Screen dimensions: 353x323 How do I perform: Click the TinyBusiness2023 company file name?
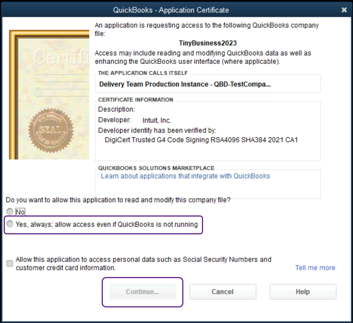tap(207, 43)
